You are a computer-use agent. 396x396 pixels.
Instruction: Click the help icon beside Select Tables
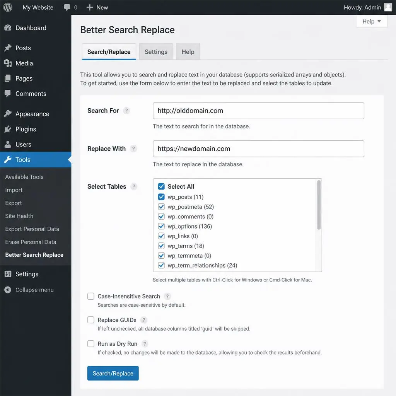tap(134, 186)
